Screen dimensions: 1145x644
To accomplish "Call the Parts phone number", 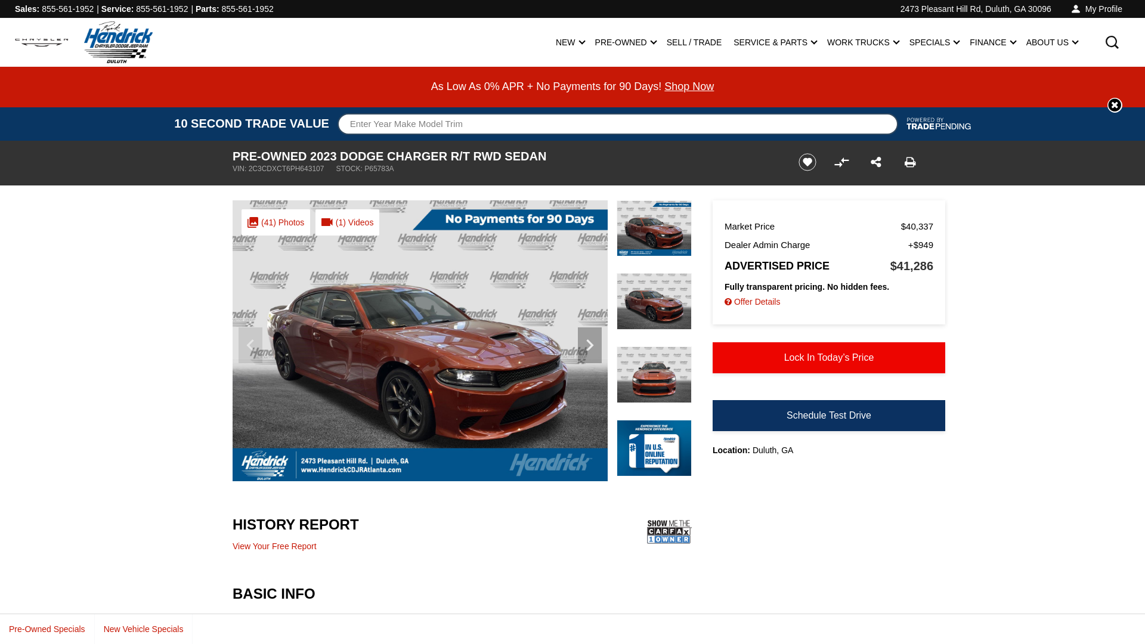I will [x=247, y=9].
